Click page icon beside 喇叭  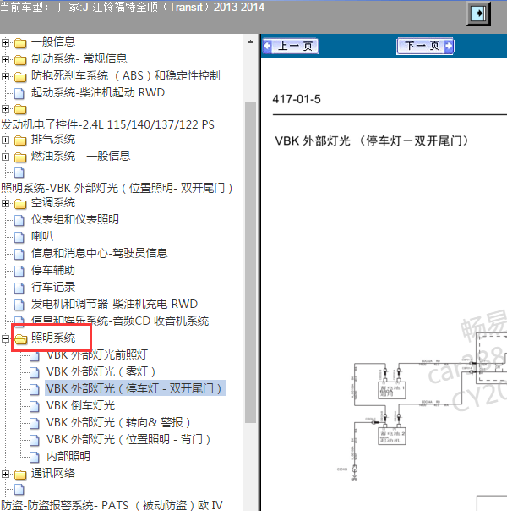pyautogui.click(x=19, y=237)
